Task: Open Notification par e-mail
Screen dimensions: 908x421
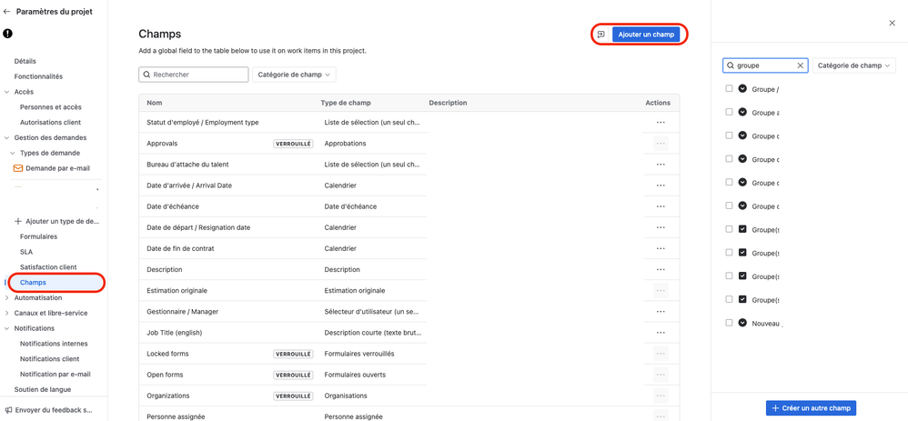Action: (55, 374)
